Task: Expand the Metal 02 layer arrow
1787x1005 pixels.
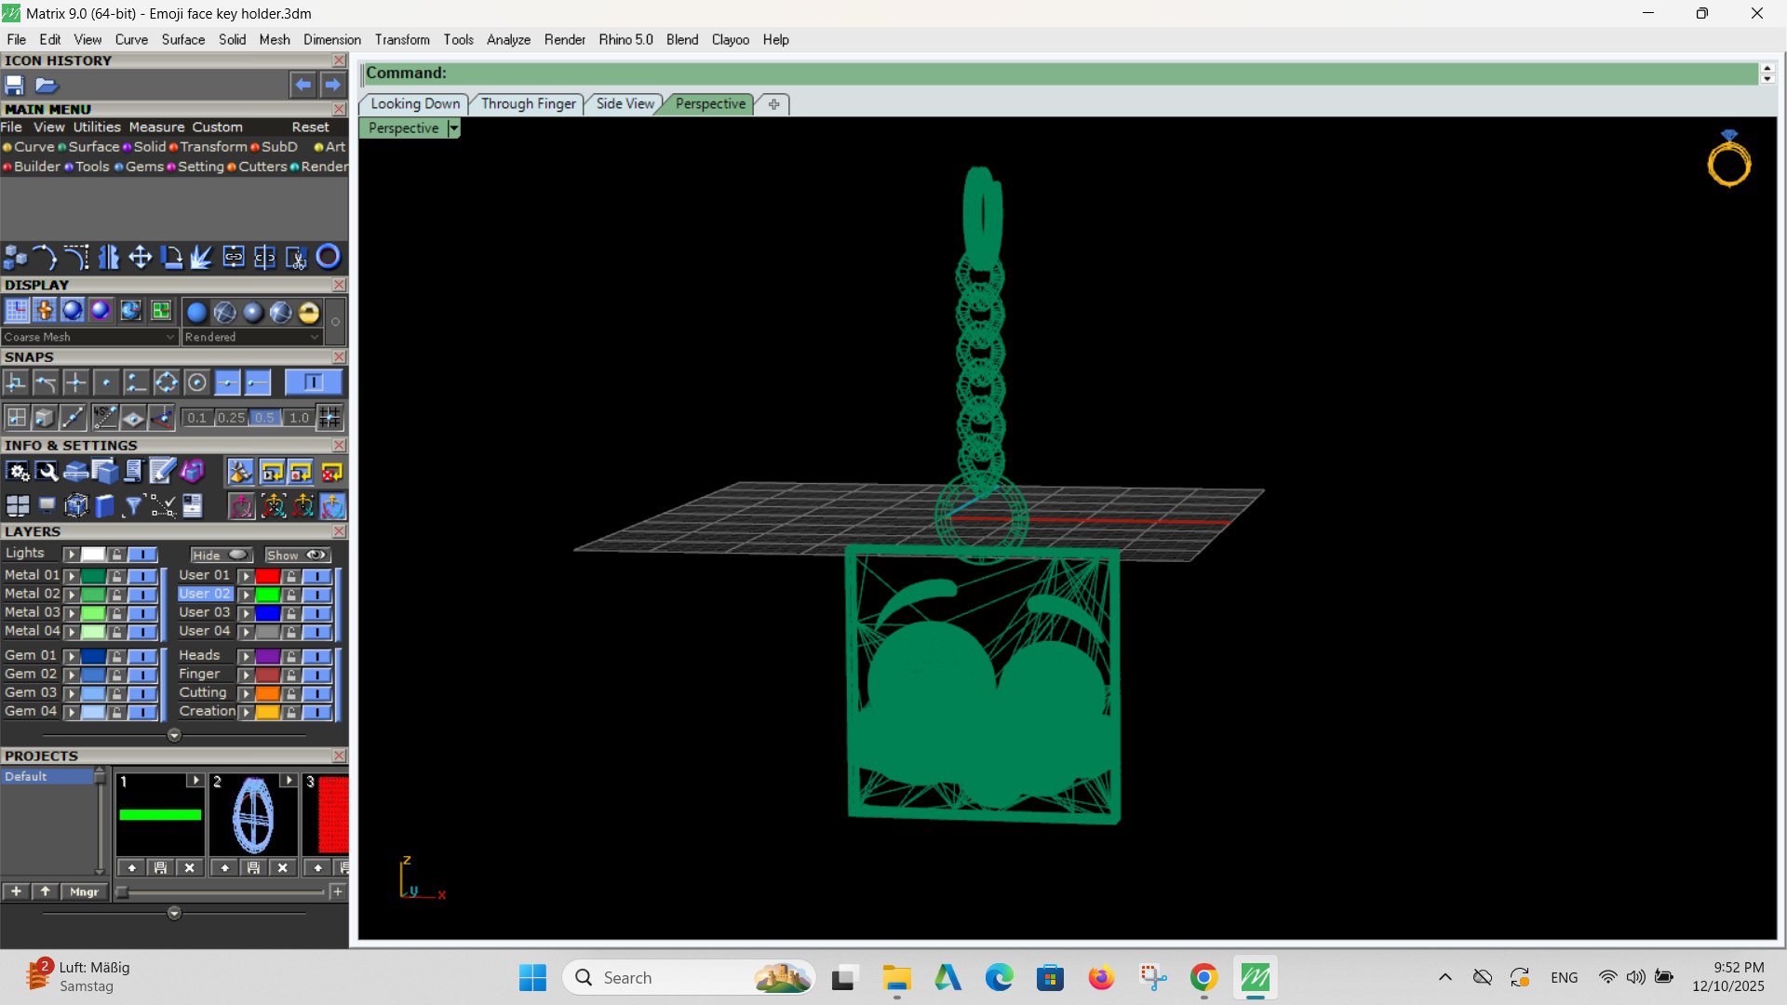Action: tap(71, 595)
